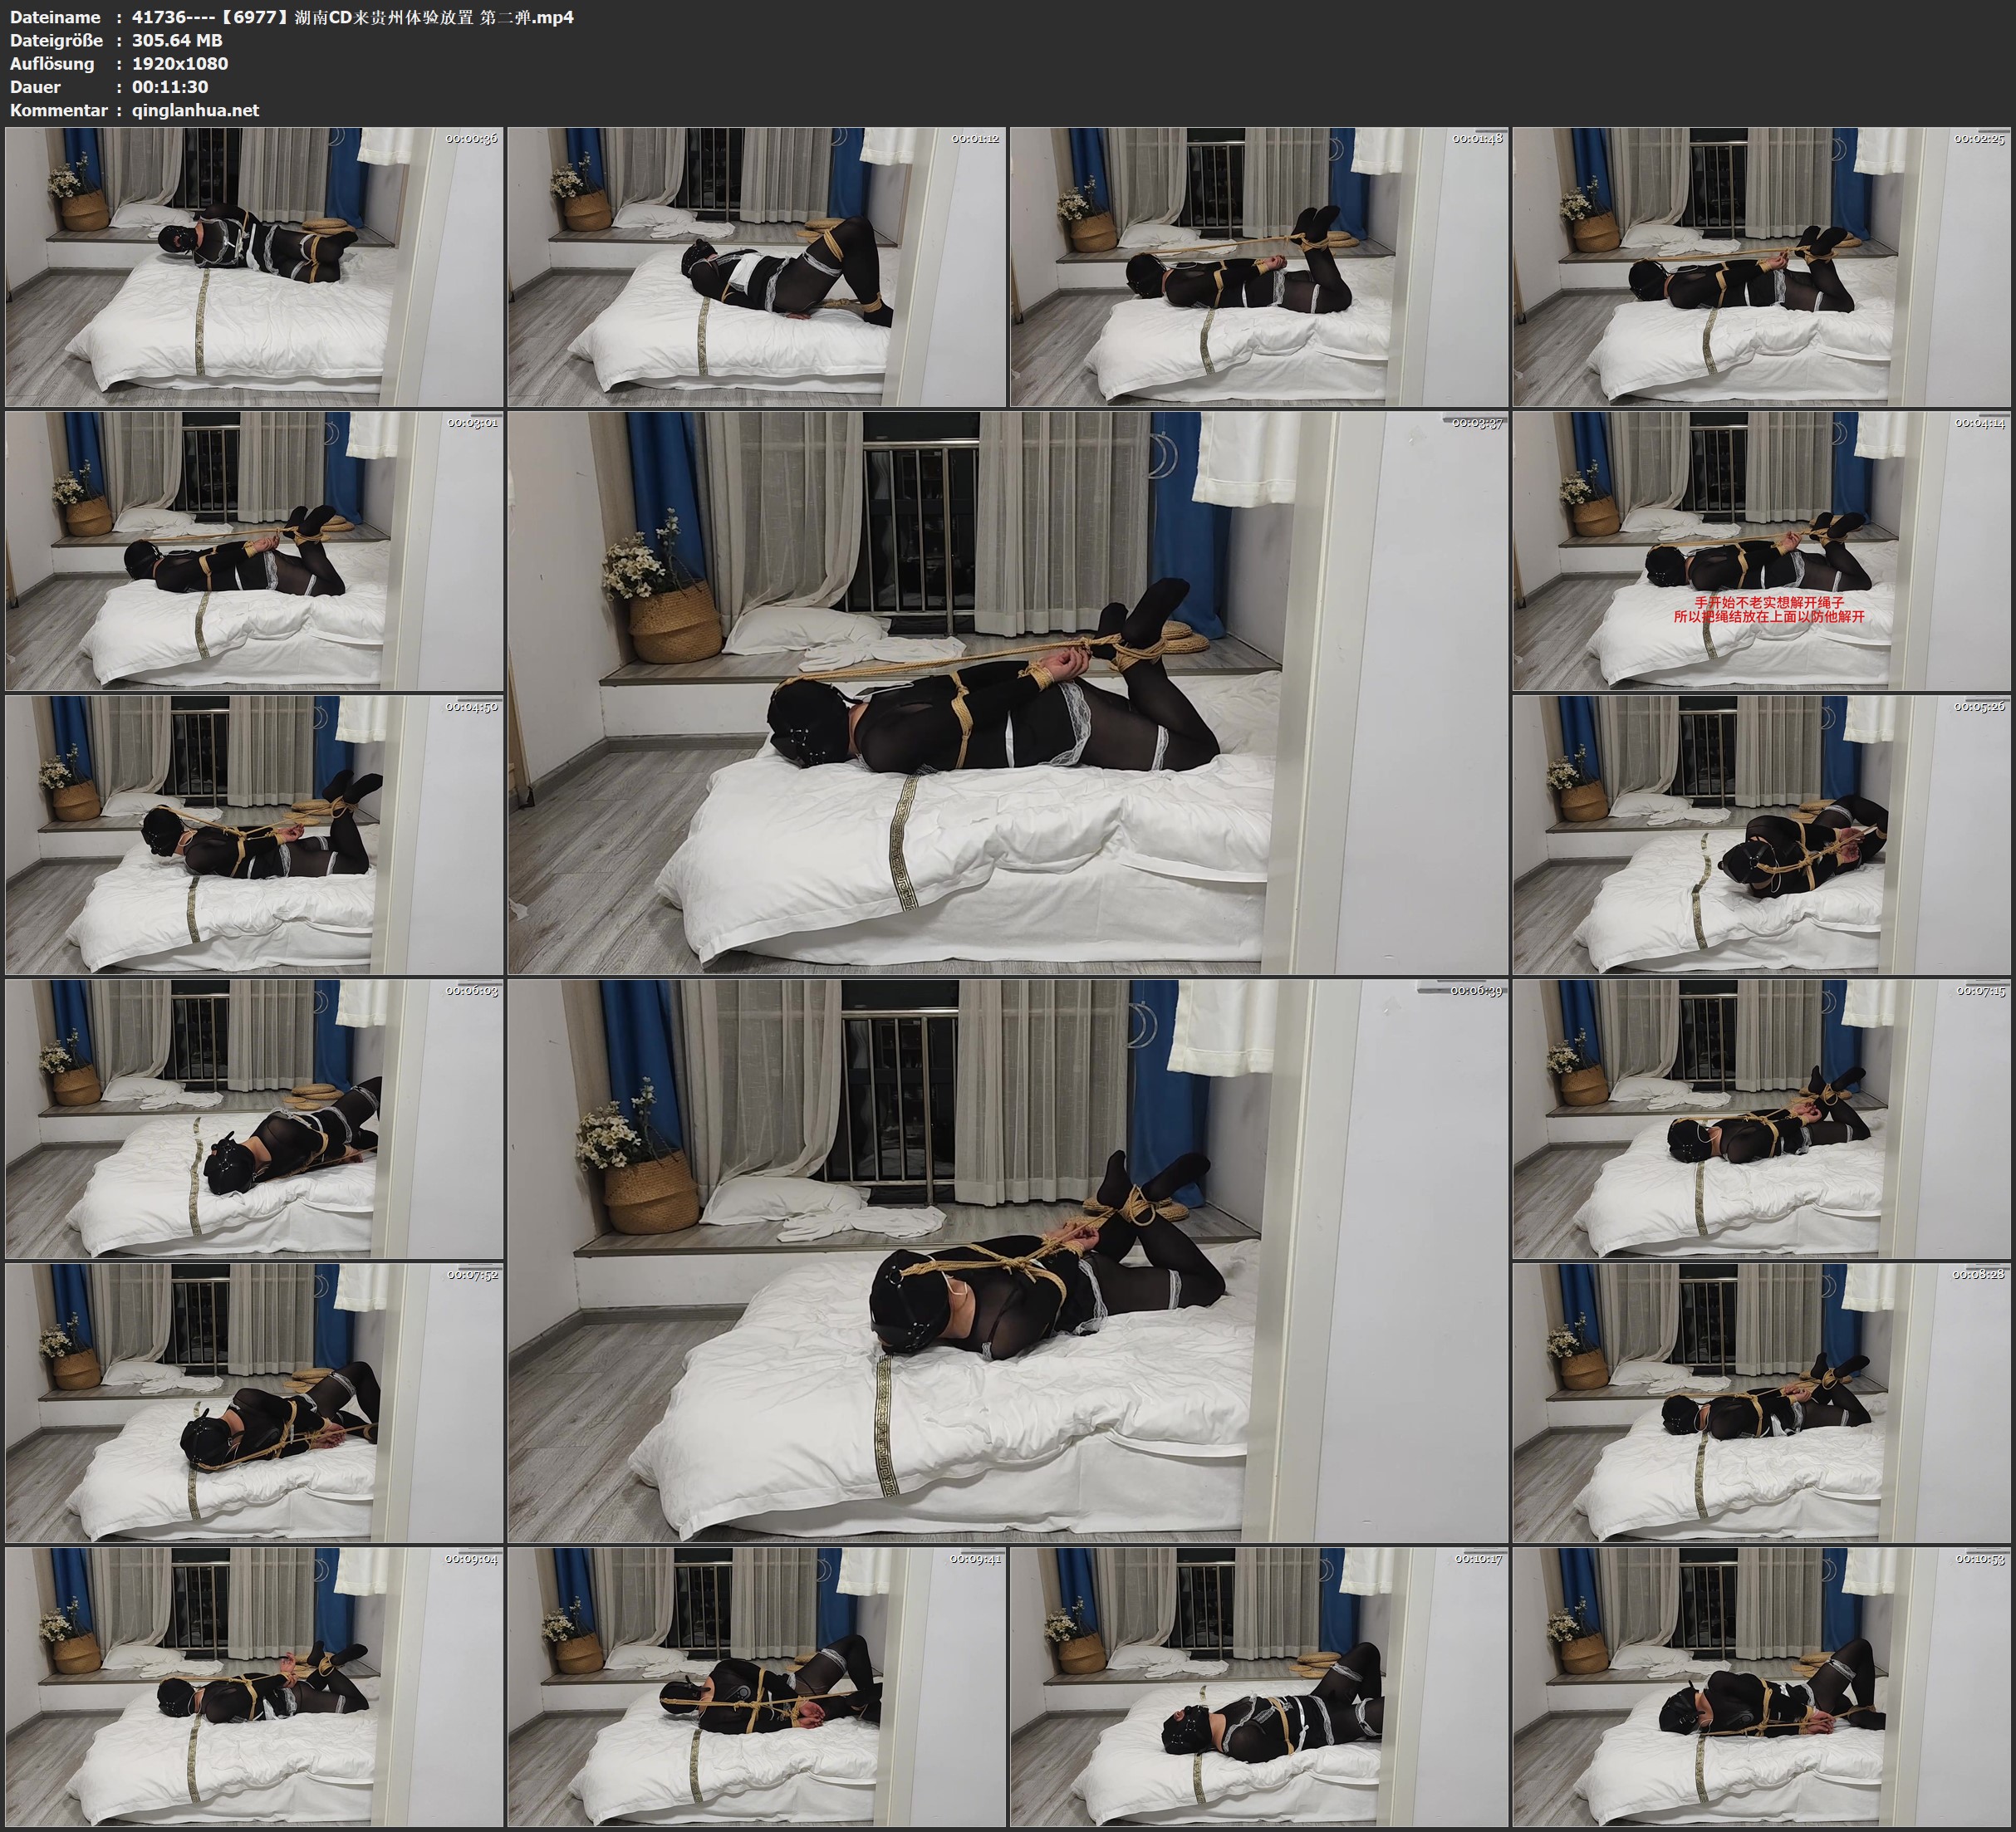Viewport: 2016px width, 1832px height.
Task: Click the Dateiname mp4 file name
Action: [352, 17]
